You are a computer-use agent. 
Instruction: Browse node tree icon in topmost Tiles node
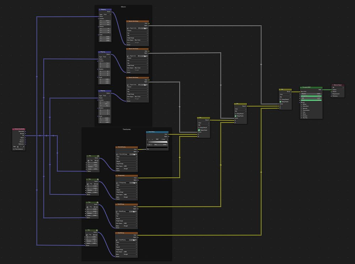pyautogui.click(x=88, y=161)
